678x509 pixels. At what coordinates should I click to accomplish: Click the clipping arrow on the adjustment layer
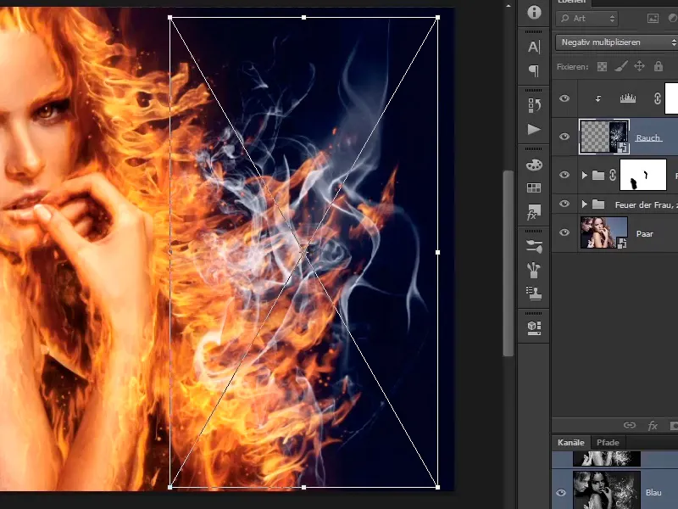click(598, 99)
